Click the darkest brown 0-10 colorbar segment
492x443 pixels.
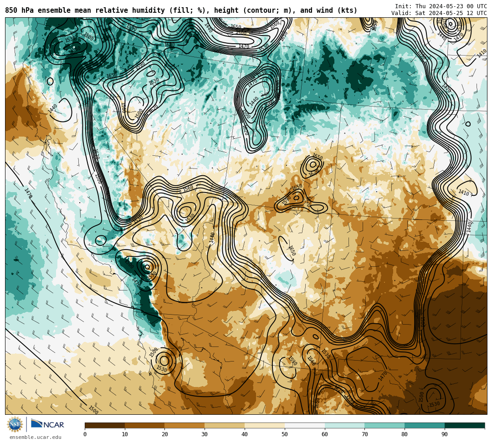tap(105, 425)
